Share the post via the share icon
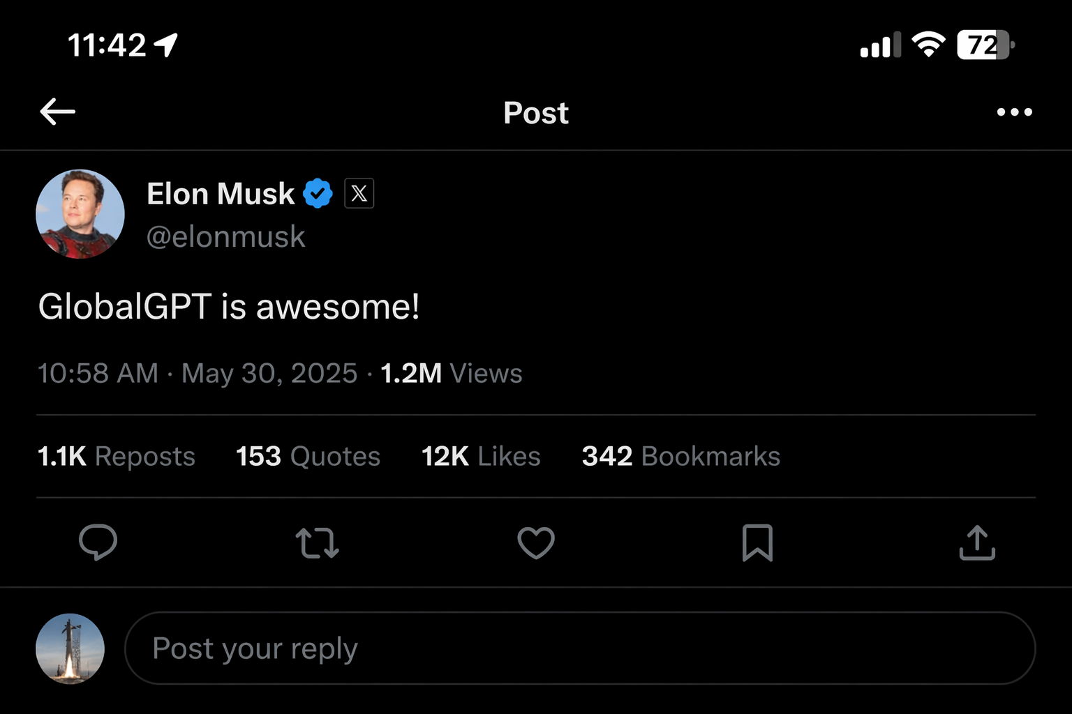 coord(977,543)
